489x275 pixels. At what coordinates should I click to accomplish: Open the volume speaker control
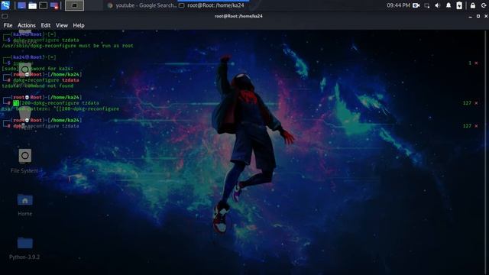[x=438, y=5]
